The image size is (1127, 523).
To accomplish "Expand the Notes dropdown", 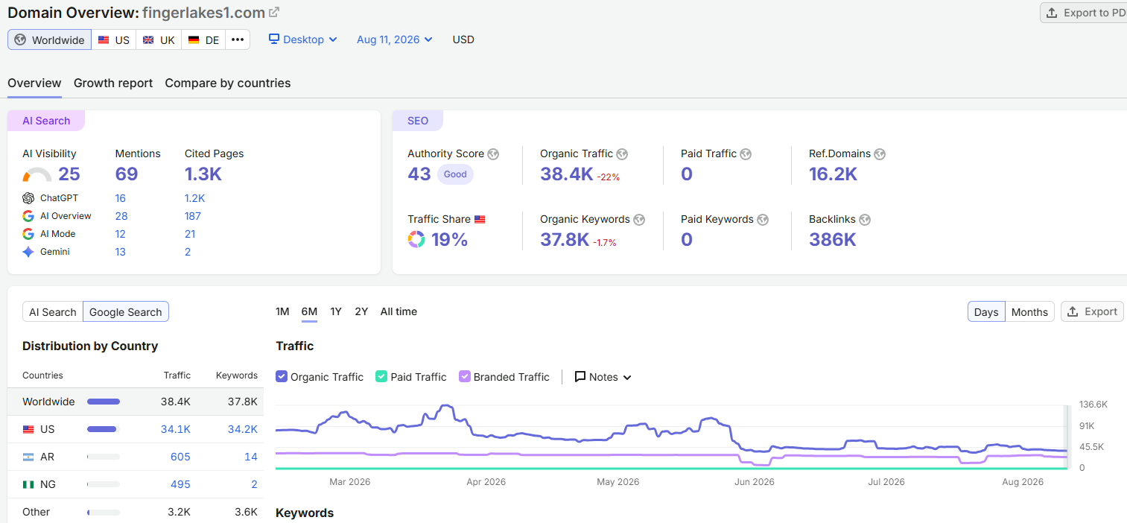I will (603, 377).
